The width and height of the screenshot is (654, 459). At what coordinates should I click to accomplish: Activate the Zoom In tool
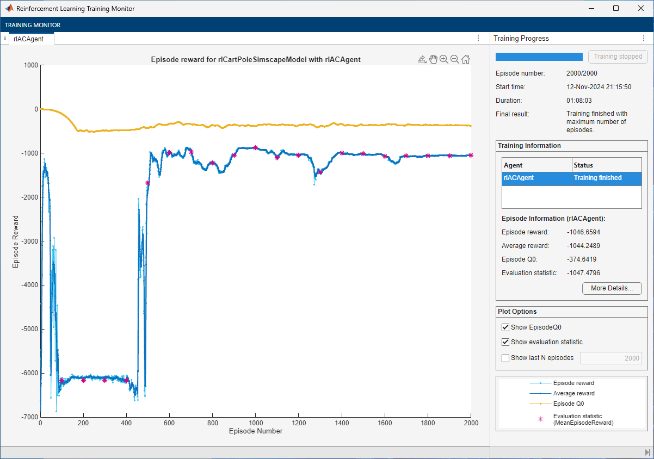click(x=444, y=60)
